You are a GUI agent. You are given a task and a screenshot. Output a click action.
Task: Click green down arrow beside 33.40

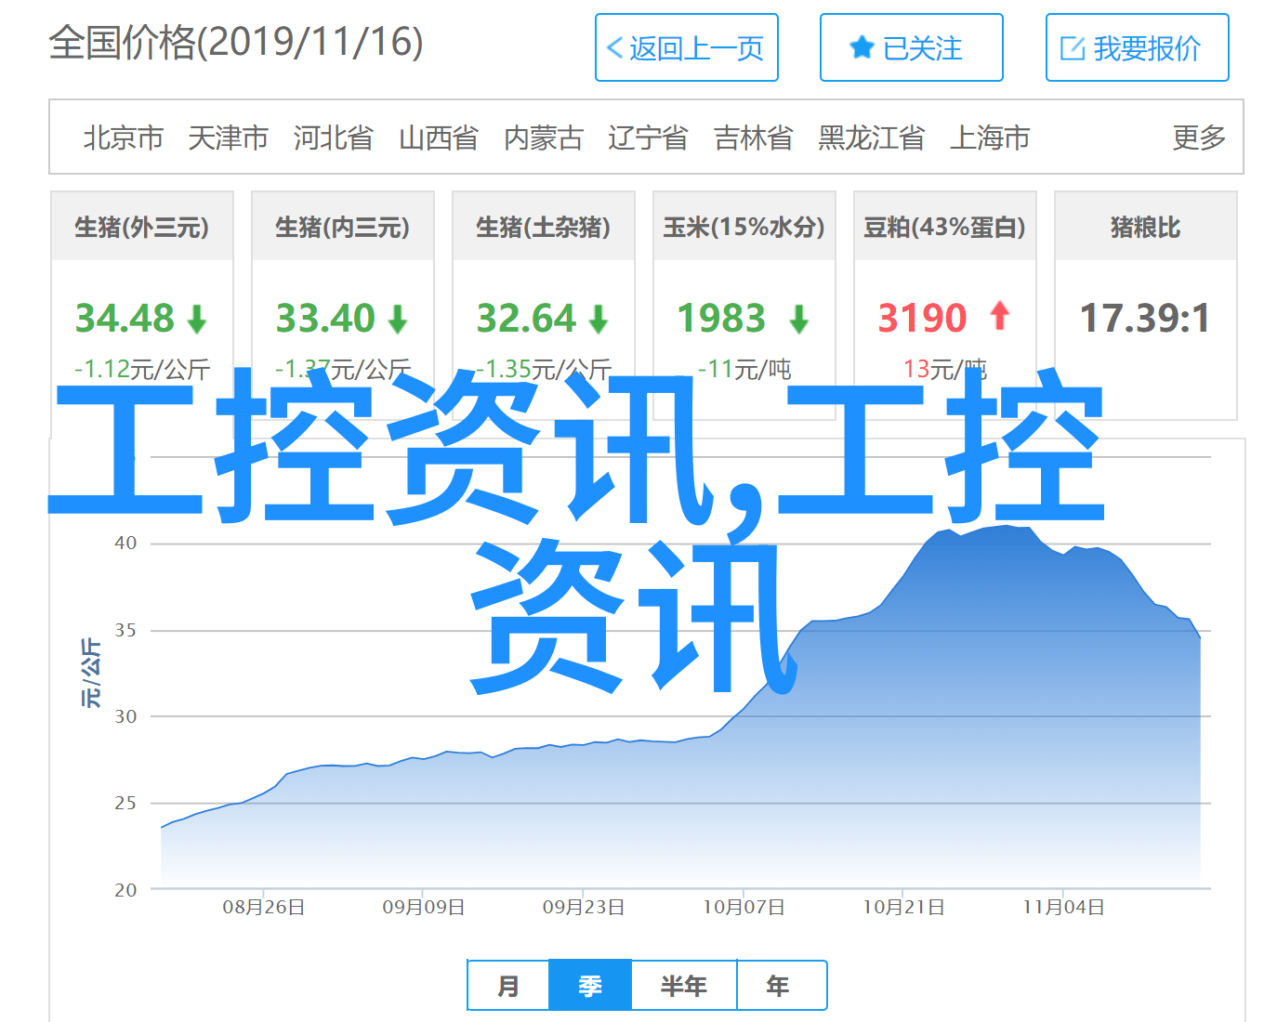(x=398, y=320)
